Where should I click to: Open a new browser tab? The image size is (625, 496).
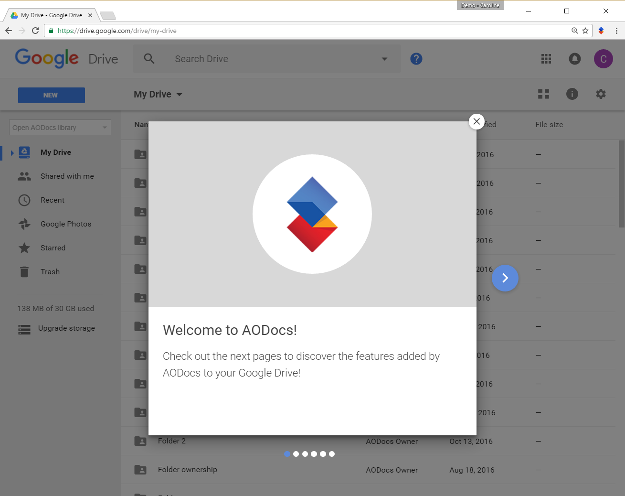tap(108, 16)
